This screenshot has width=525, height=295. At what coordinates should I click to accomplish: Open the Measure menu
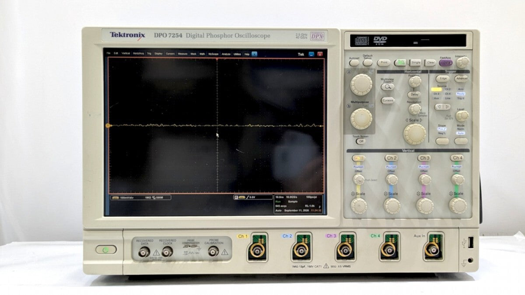(x=182, y=53)
